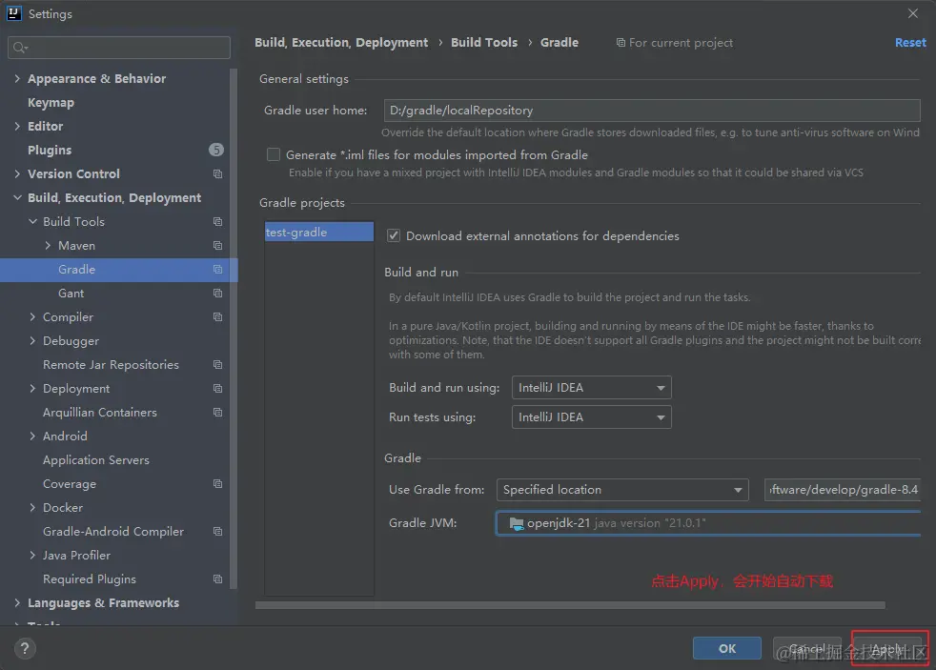Click the project-level icon beside Compiler

click(x=218, y=317)
